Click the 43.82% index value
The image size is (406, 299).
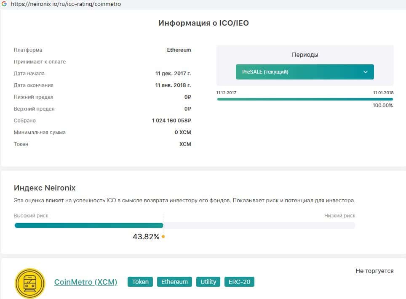pyautogui.click(x=146, y=237)
